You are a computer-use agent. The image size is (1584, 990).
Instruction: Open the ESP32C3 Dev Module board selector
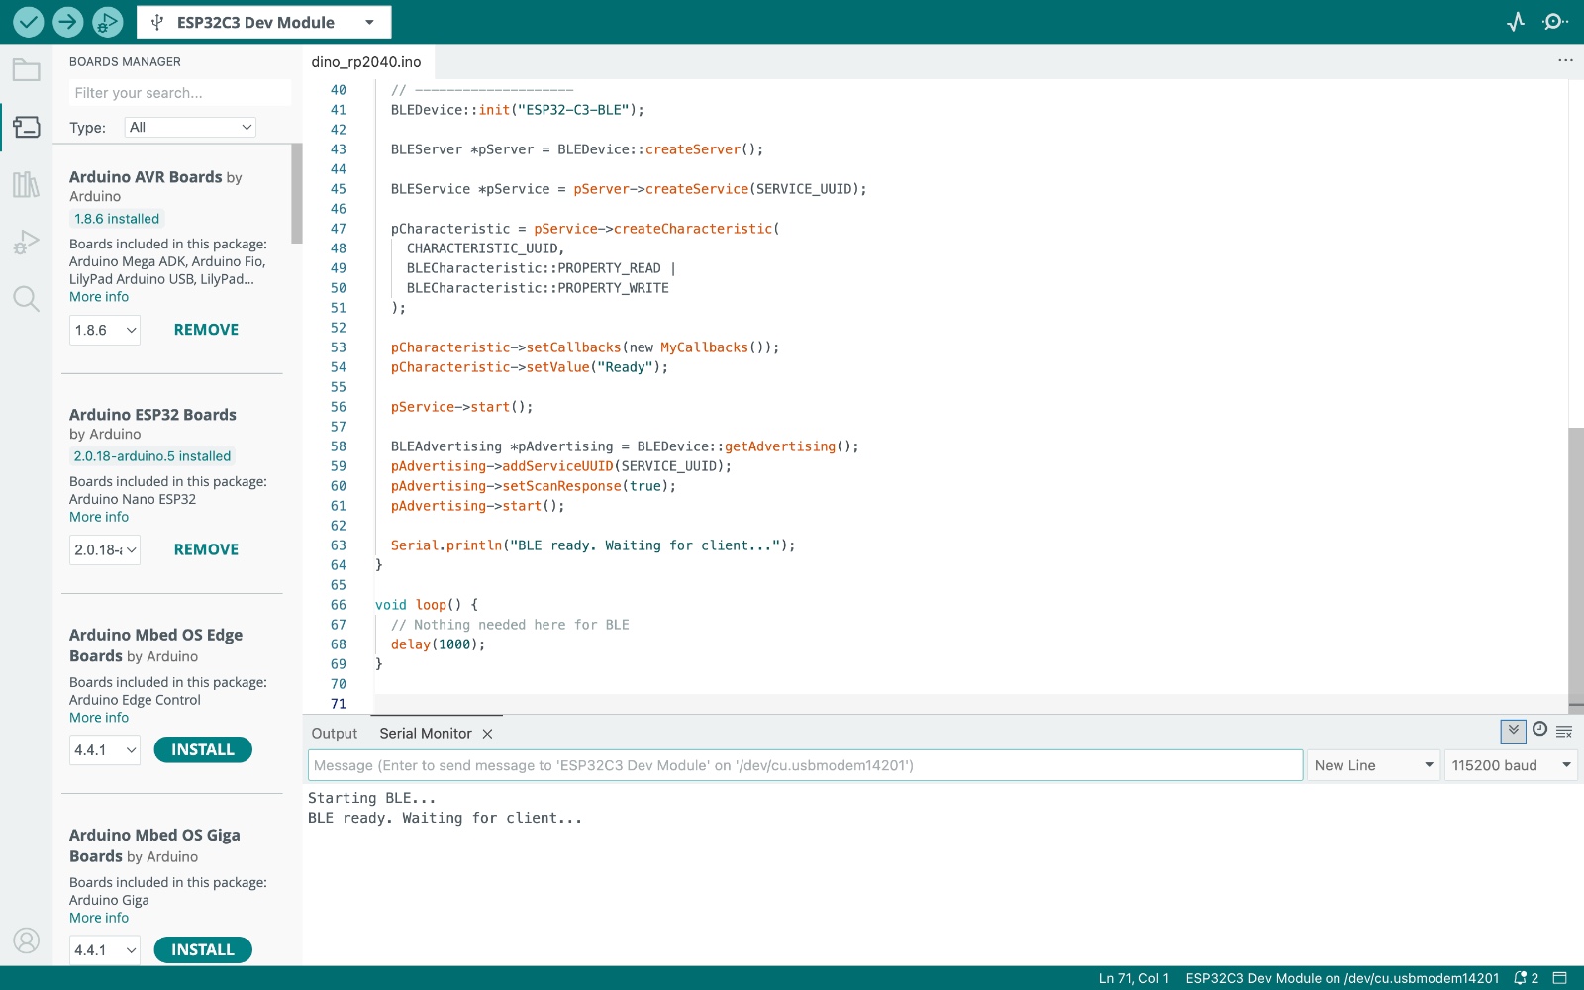pyautogui.click(x=263, y=22)
